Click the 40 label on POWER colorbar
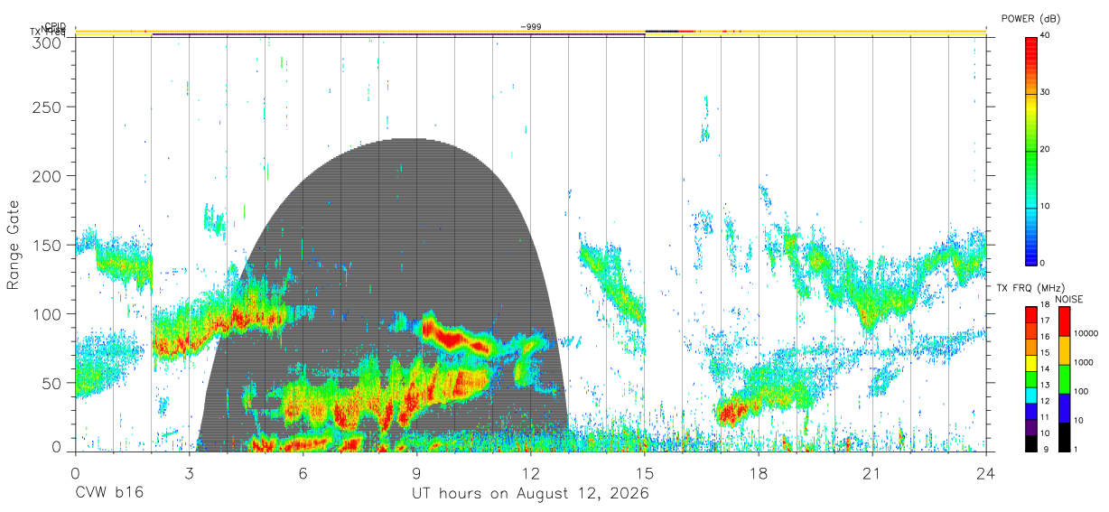Viewport: 1109px width, 512px height. point(1047,35)
